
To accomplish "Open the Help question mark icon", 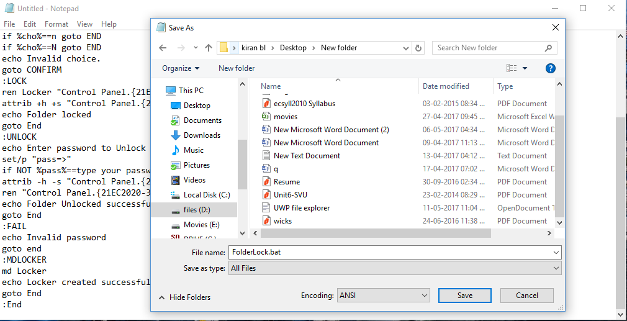I will pos(550,68).
